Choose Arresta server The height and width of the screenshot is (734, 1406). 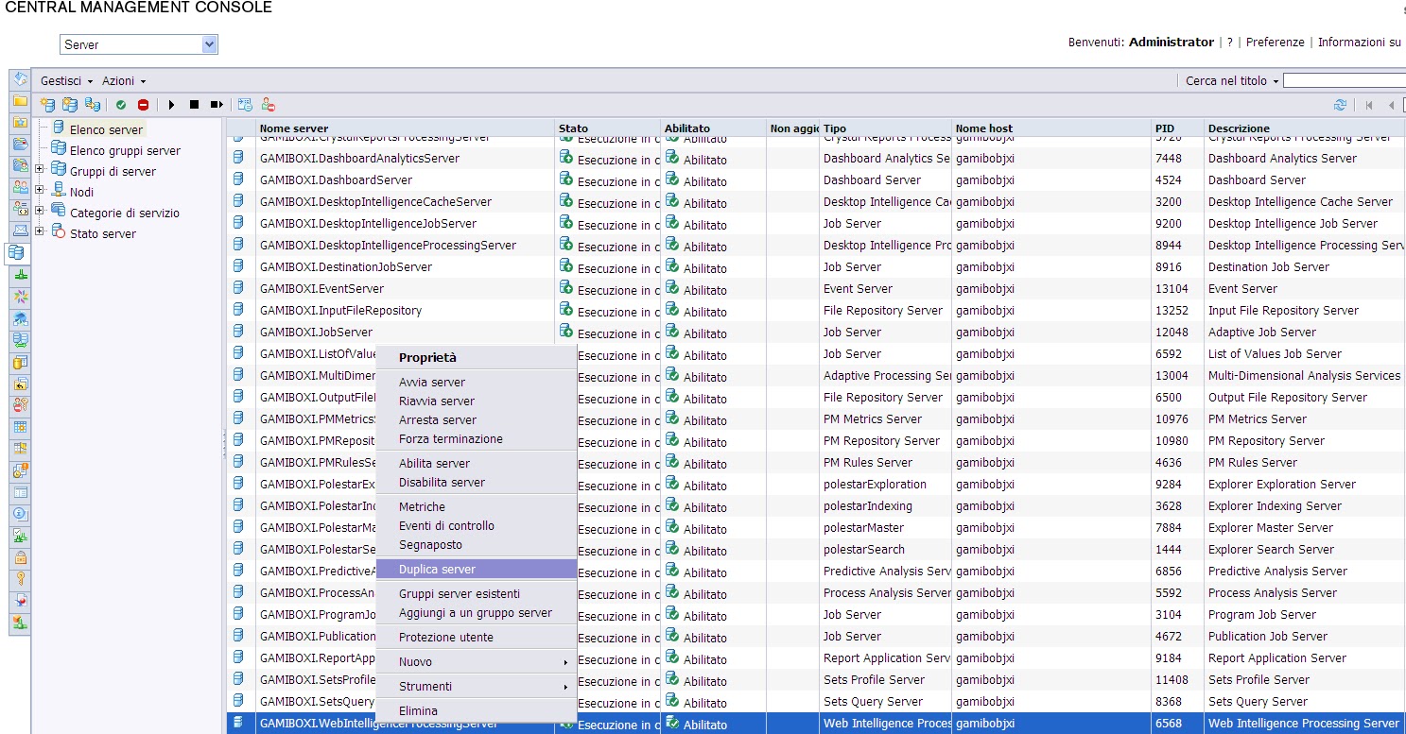477,420
